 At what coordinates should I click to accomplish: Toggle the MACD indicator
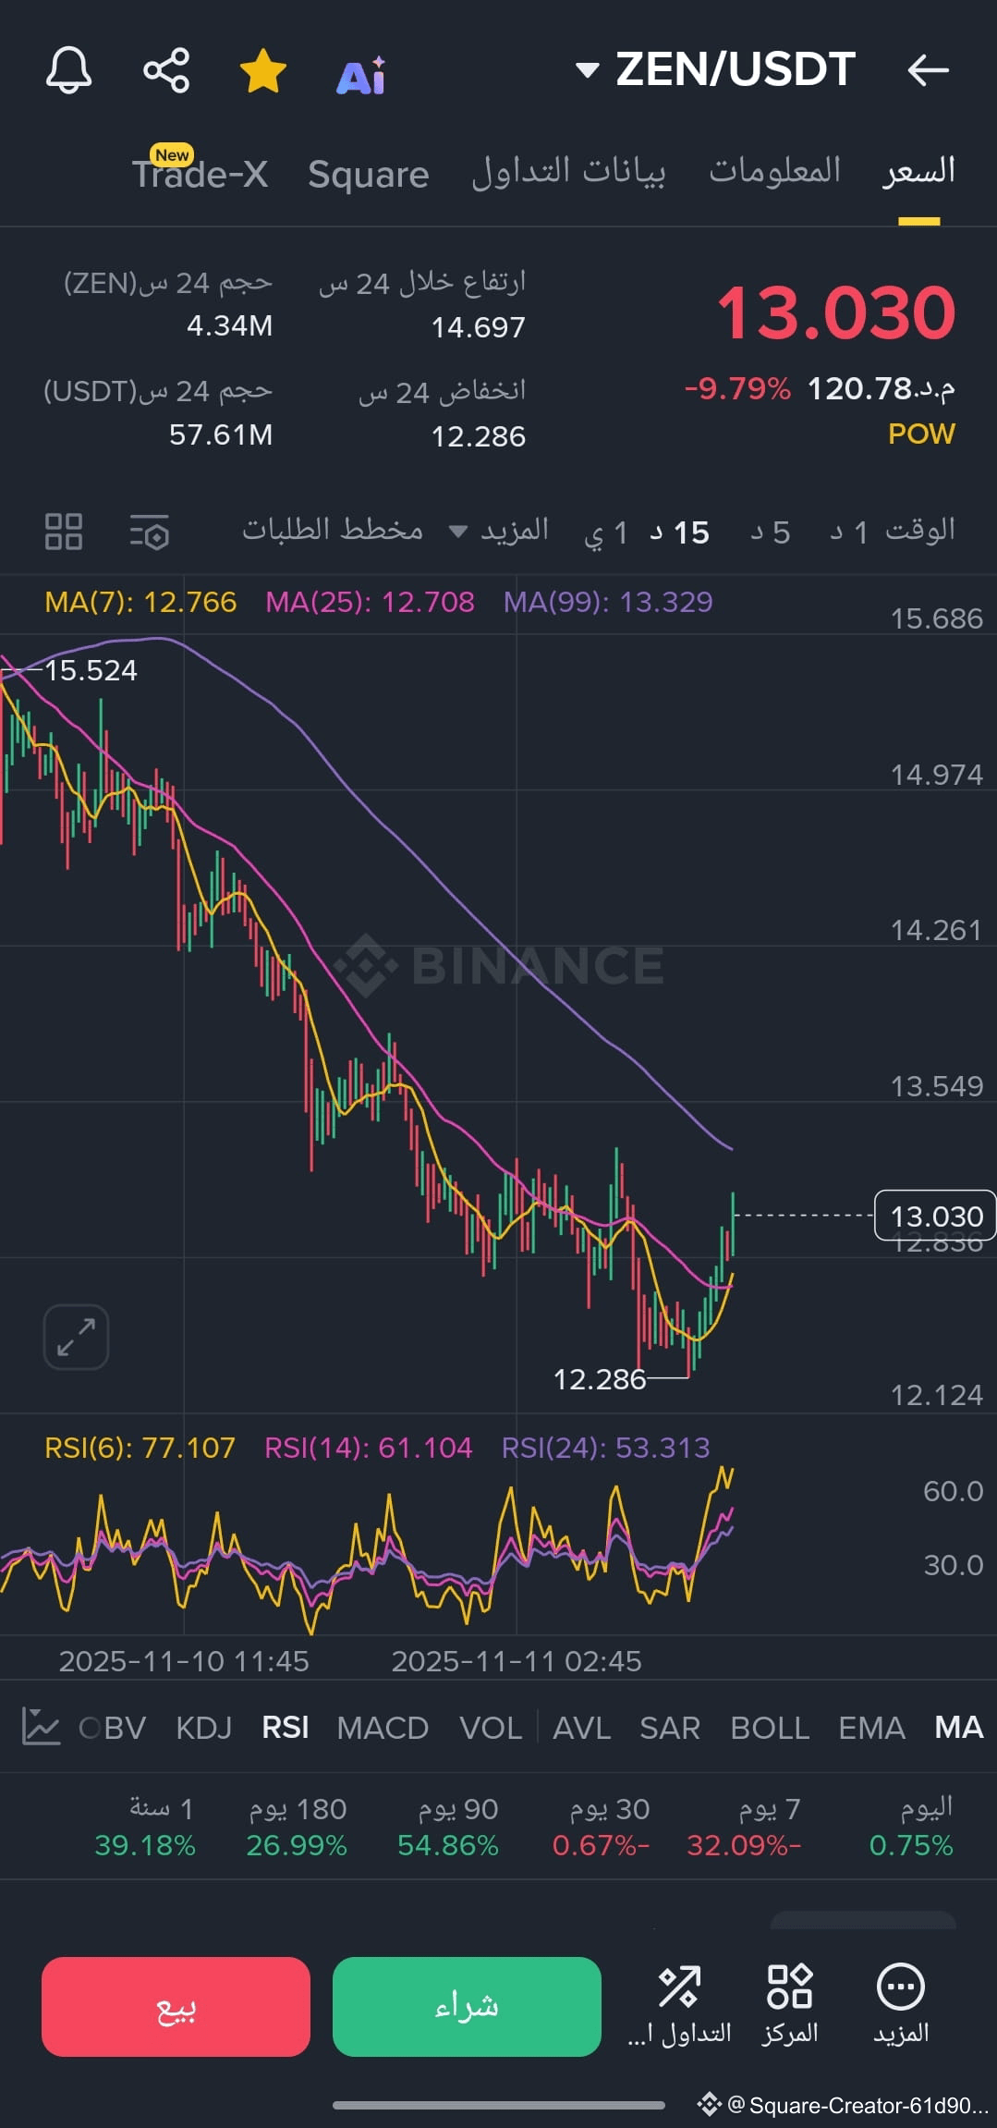coord(383,1727)
